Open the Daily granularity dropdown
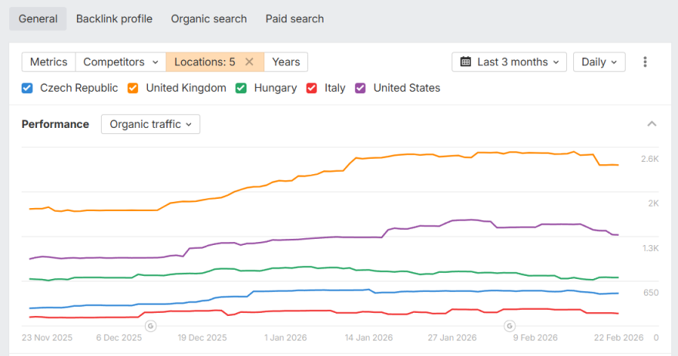The image size is (678, 356). point(599,62)
